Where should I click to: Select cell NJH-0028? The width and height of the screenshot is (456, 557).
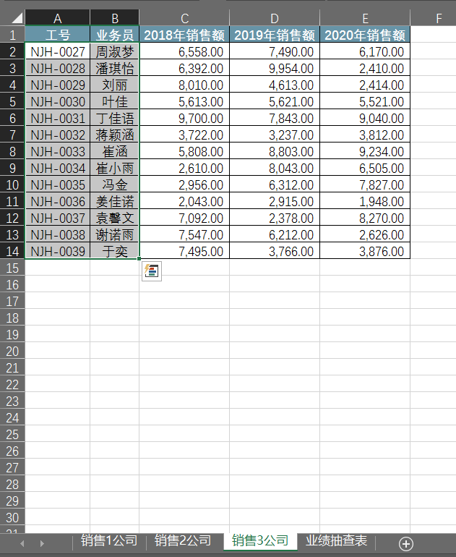click(x=58, y=68)
